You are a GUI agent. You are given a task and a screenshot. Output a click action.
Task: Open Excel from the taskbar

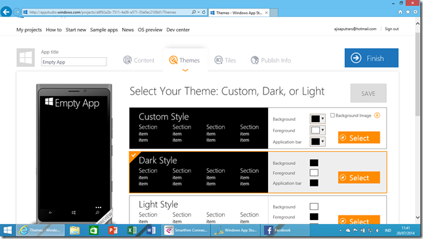[132, 230]
